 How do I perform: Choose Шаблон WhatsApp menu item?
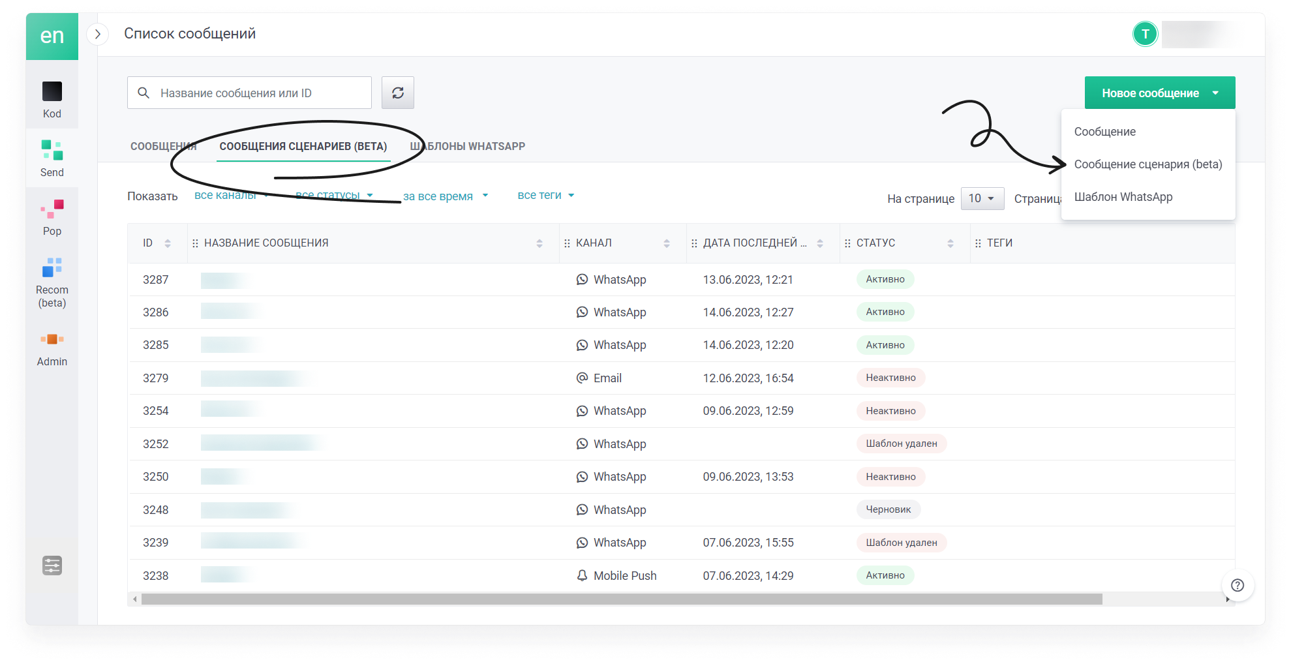pos(1148,197)
